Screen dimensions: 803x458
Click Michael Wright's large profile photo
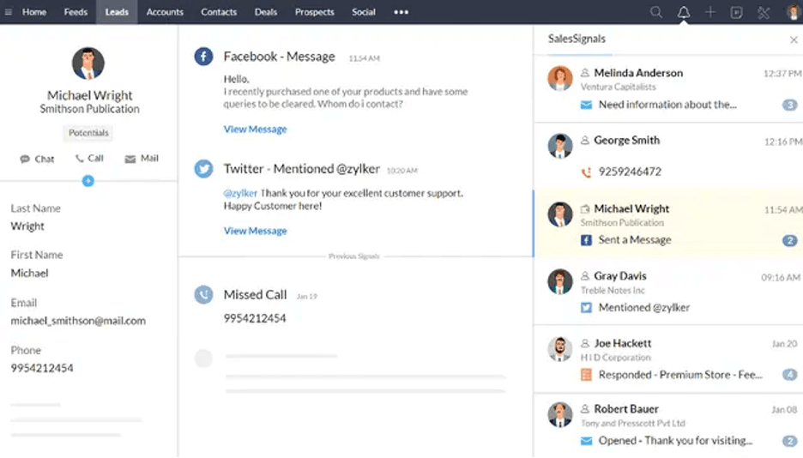(x=88, y=63)
